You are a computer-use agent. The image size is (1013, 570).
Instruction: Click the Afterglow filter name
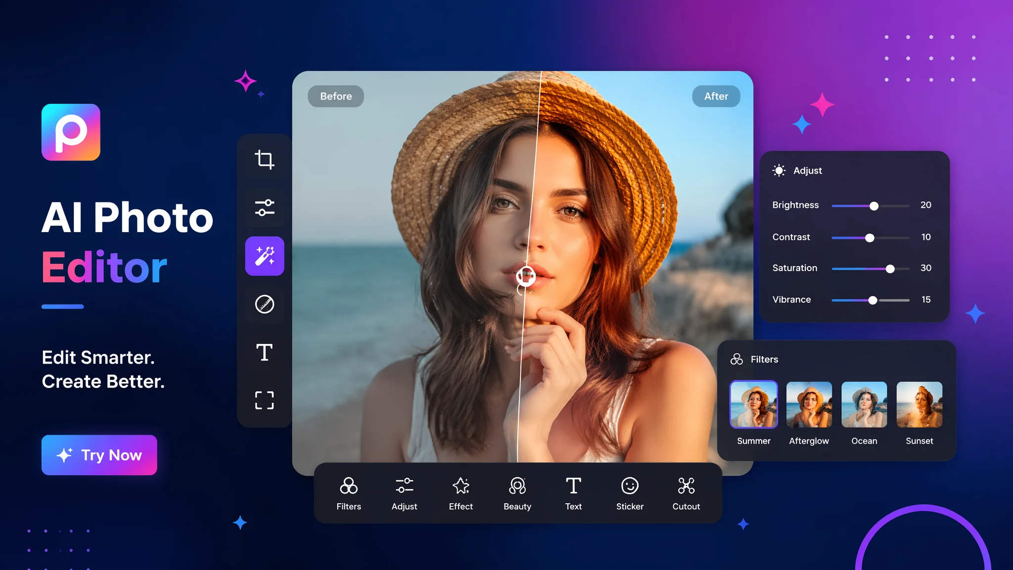pos(809,441)
